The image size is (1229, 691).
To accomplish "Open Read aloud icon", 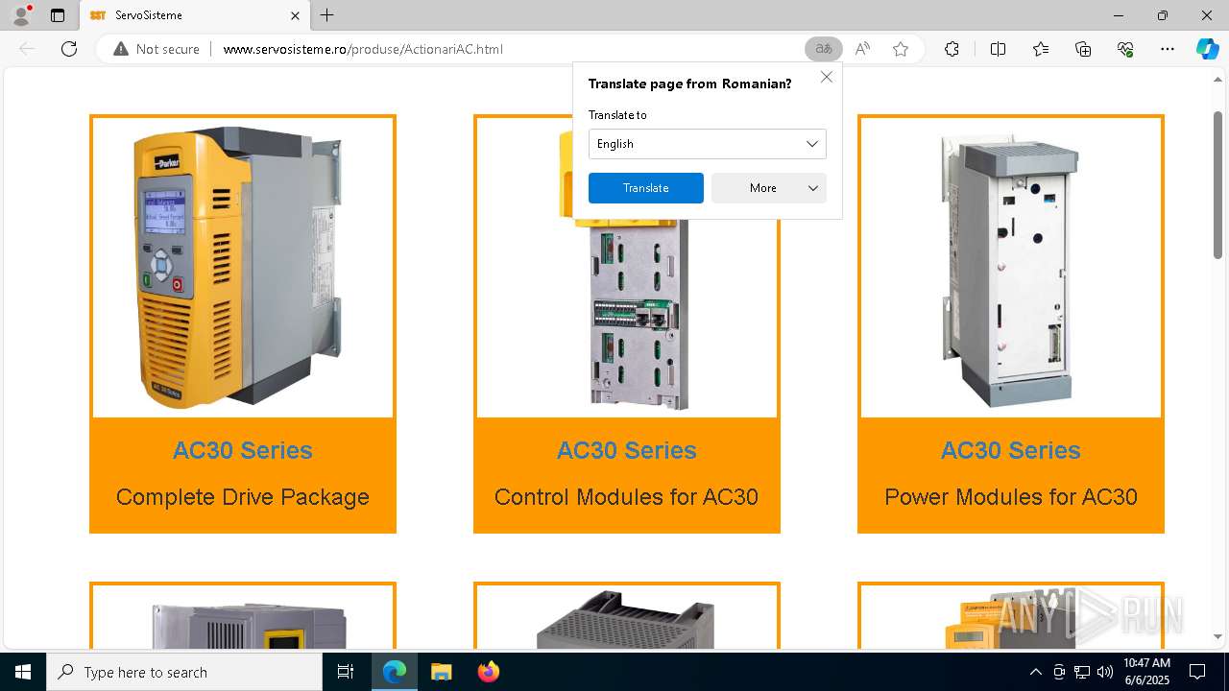I will coord(862,49).
